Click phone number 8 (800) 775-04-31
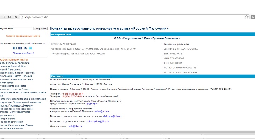 pyautogui.click(x=73, y=96)
